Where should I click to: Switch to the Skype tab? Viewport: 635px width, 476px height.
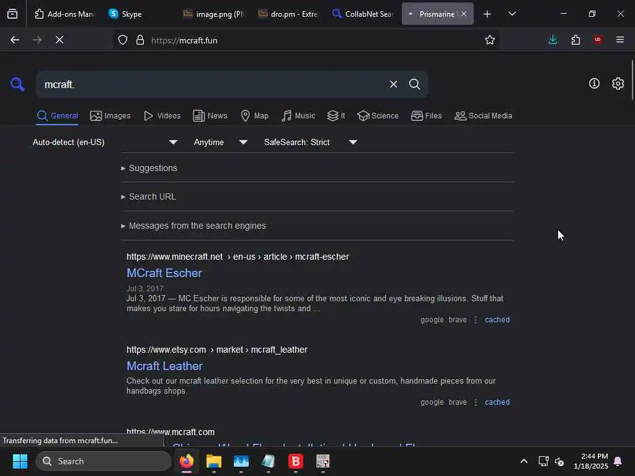pyautogui.click(x=138, y=14)
